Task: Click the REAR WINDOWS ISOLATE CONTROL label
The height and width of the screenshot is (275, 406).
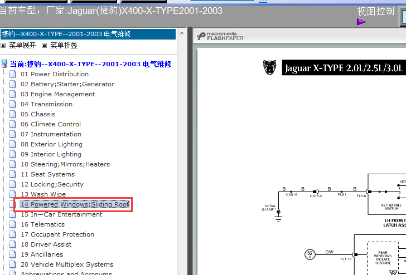Action: 383,258
